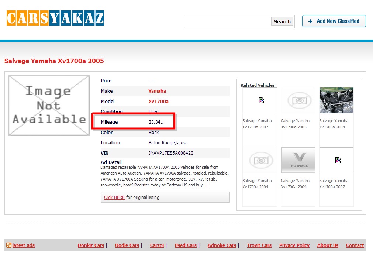Open the About Us footer link

tap(328, 245)
